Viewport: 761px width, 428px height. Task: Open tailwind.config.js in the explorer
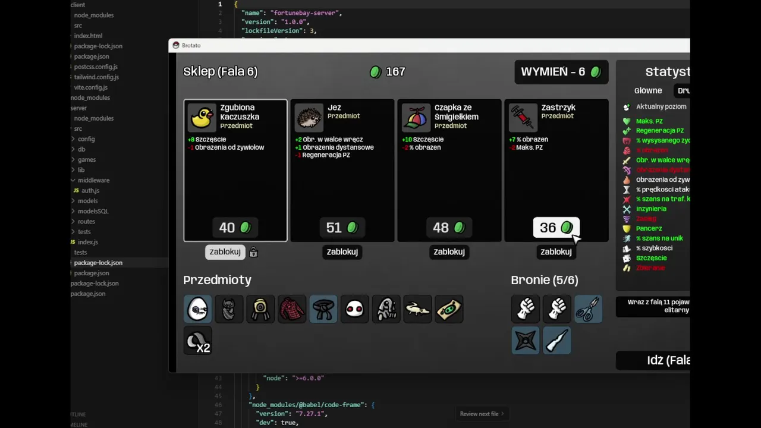(96, 77)
